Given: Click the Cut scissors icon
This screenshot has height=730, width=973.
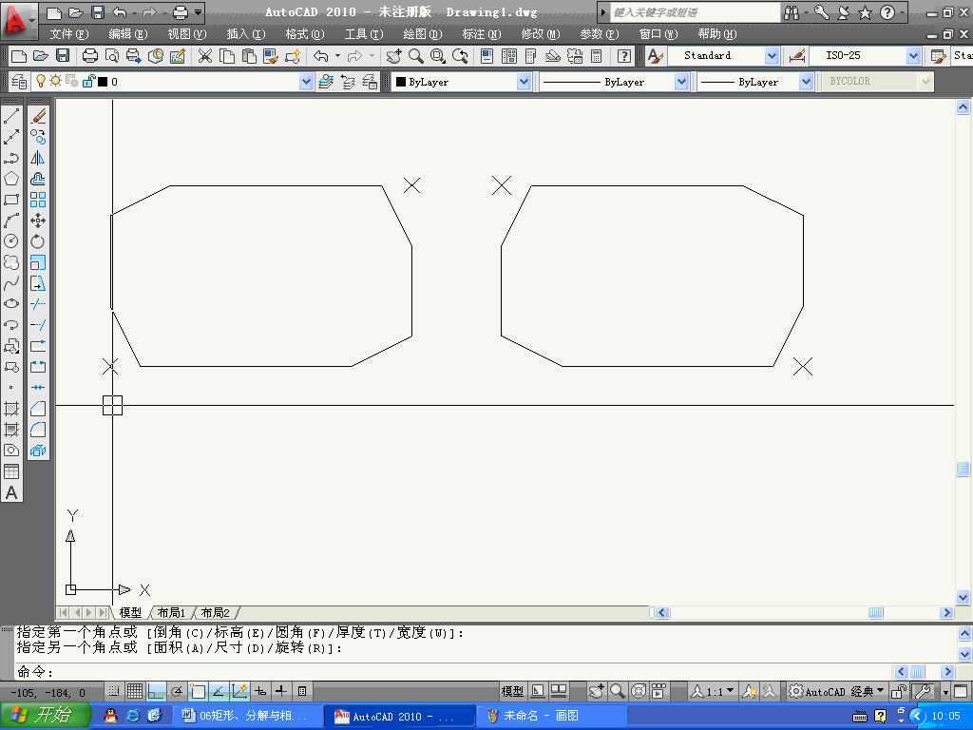Looking at the screenshot, I should [205, 56].
